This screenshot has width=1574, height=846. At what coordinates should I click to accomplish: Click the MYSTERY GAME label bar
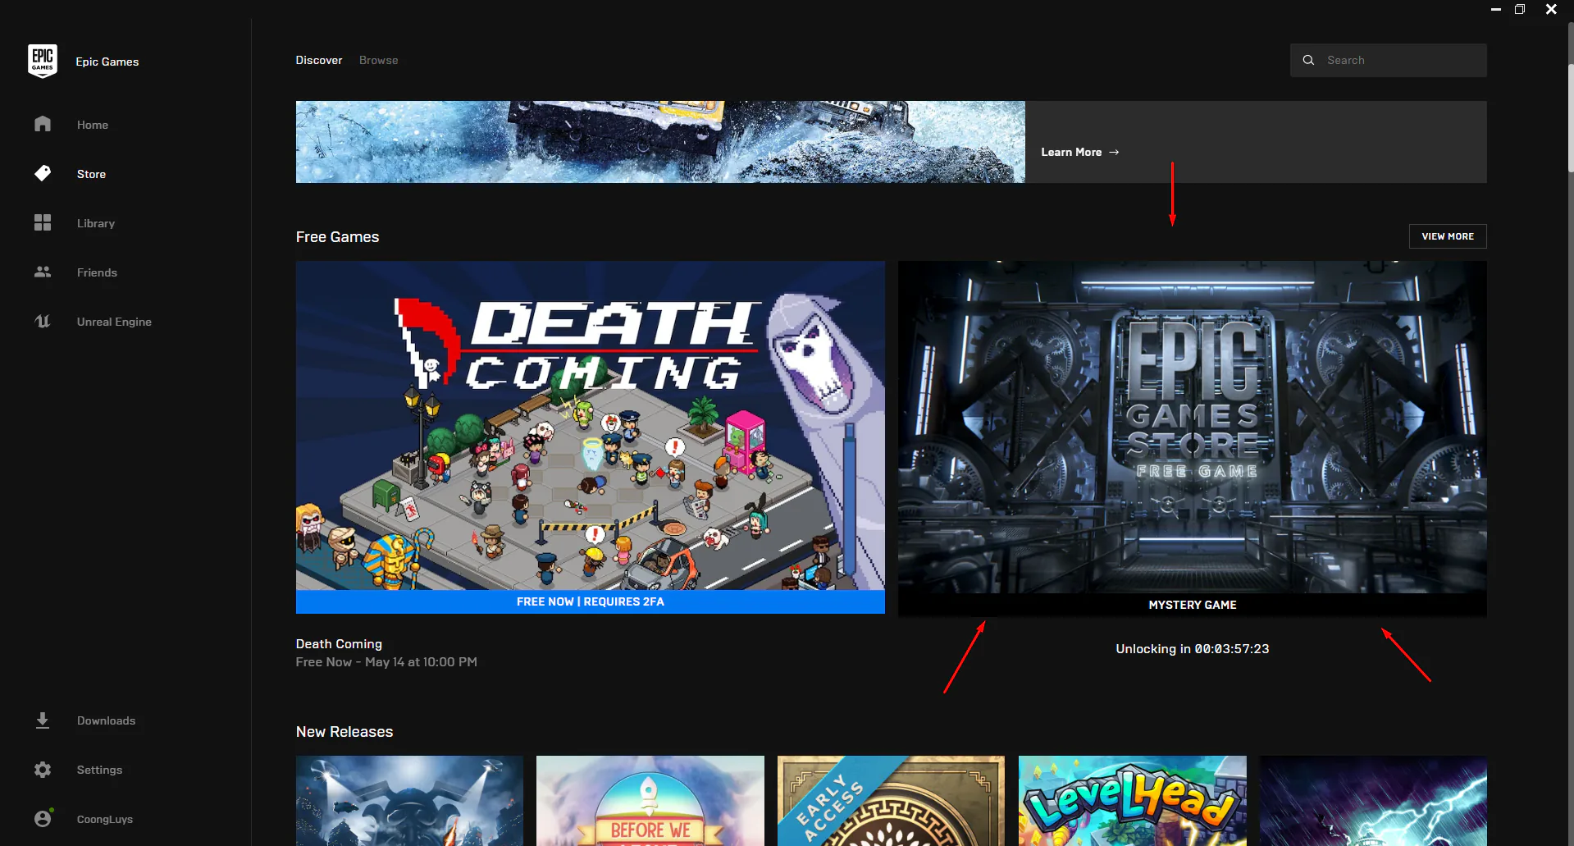pos(1192,605)
